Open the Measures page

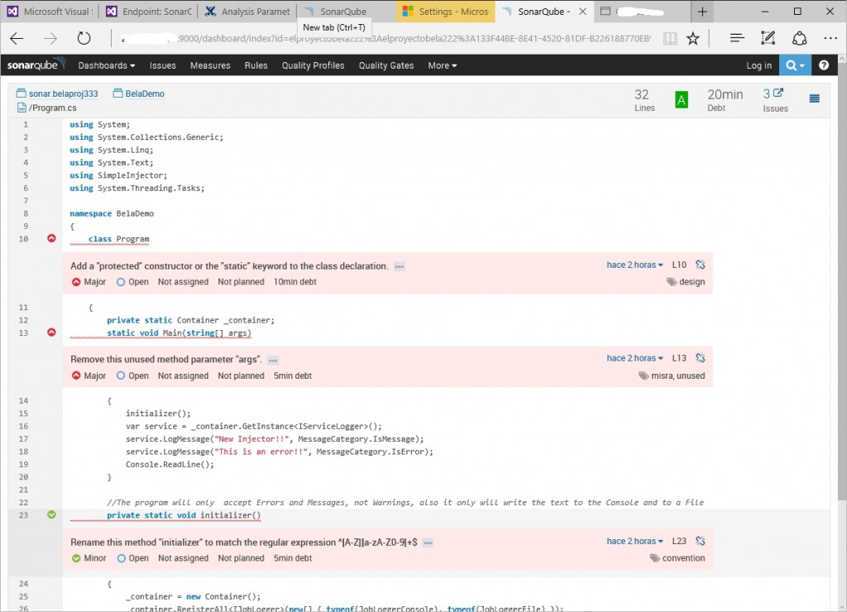pos(210,65)
